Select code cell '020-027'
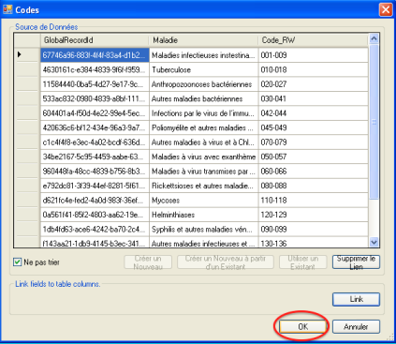This screenshot has height=344, width=396. click(314, 84)
